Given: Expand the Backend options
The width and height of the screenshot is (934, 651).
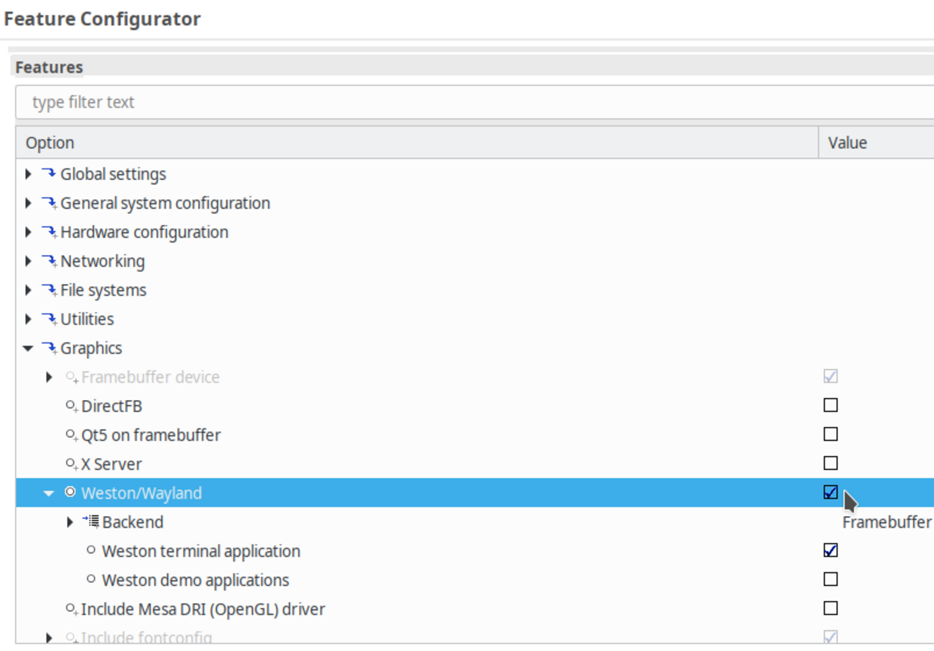Looking at the screenshot, I should coord(70,522).
